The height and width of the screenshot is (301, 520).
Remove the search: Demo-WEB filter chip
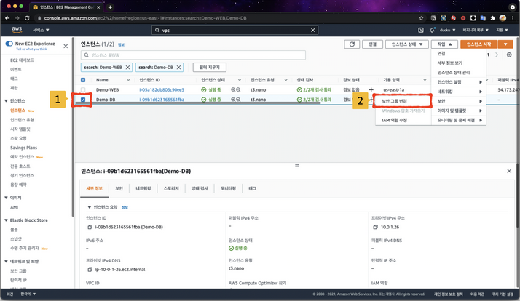point(128,67)
